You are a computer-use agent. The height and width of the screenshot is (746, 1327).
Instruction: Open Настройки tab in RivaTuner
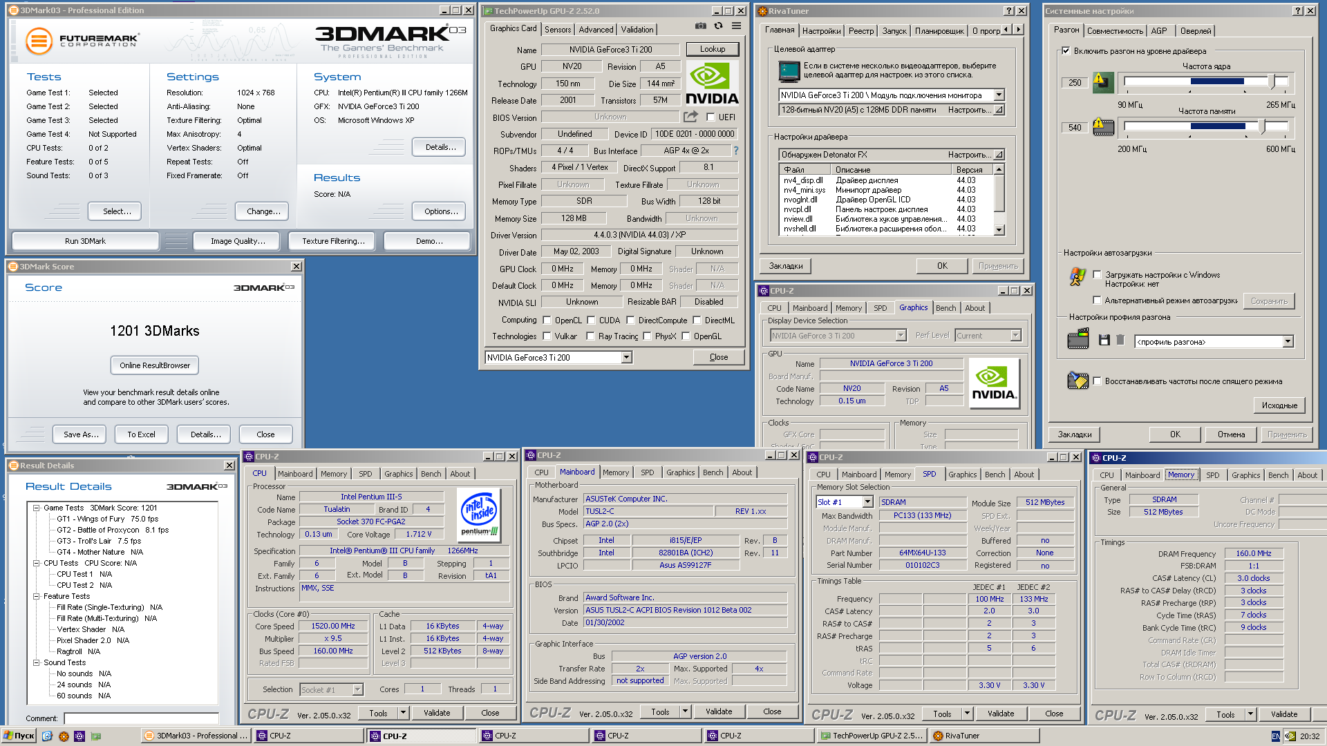pyautogui.click(x=822, y=31)
